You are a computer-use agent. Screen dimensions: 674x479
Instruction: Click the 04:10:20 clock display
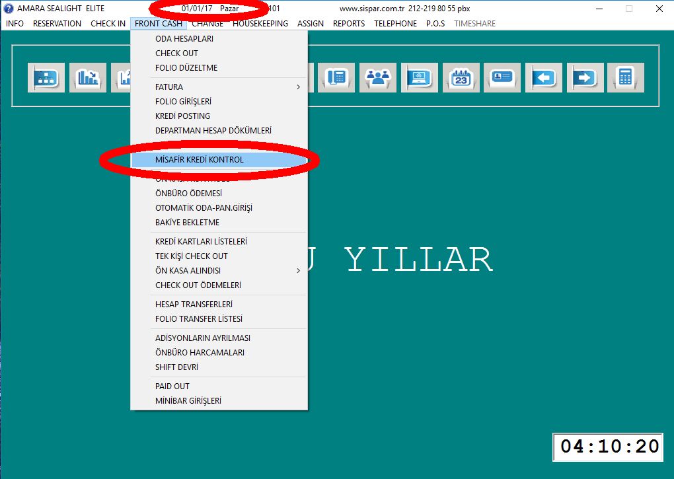coord(610,447)
